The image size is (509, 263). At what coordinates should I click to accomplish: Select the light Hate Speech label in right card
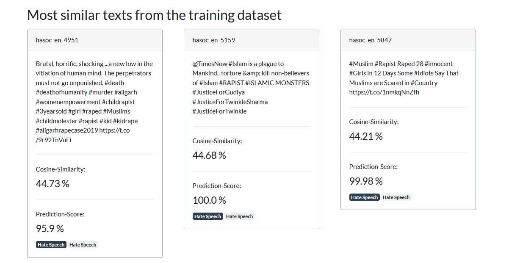[x=396, y=197]
